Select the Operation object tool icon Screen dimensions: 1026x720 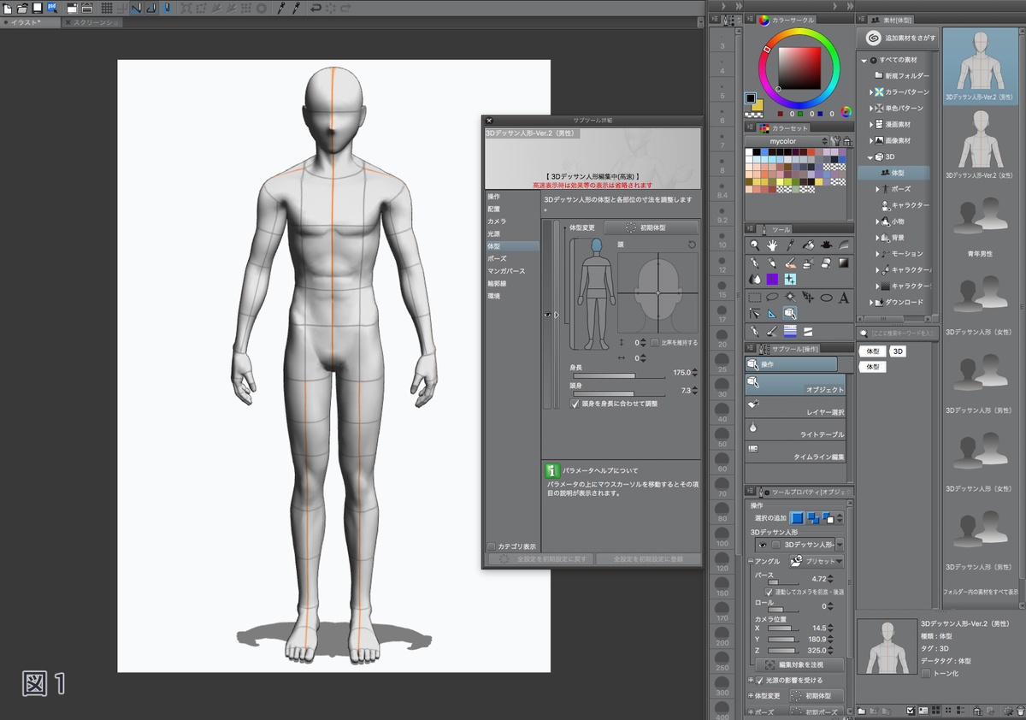pos(791,314)
